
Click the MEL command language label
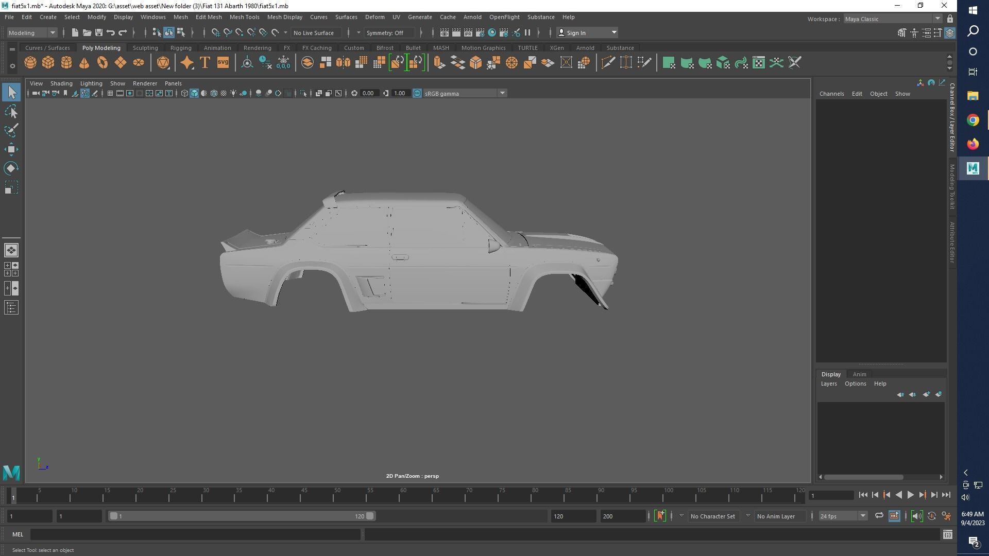[18, 534]
